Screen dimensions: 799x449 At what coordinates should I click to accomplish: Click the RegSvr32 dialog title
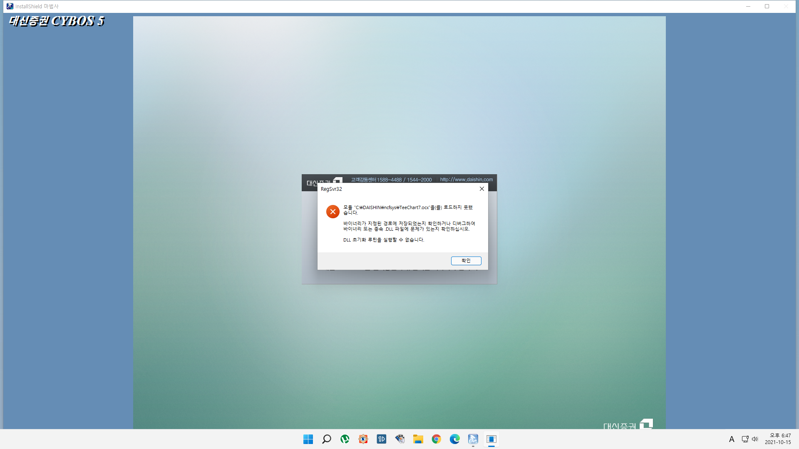[x=331, y=189]
